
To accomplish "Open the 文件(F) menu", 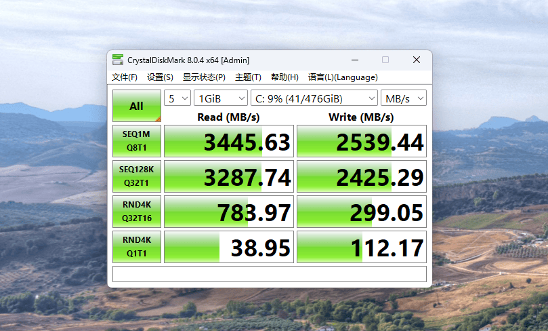I will click(125, 77).
